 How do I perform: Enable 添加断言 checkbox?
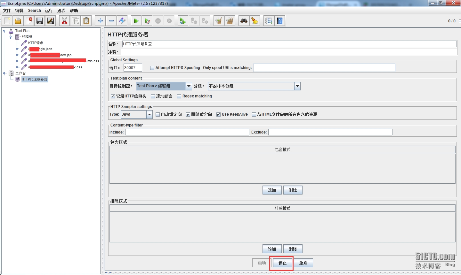tap(153, 96)
